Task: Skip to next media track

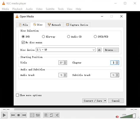Action: [24, 115]
